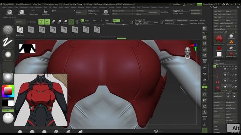Viewport: 241px width, 135px height.
Task: Click the ZRemesher button
Action: click(154, 12)
